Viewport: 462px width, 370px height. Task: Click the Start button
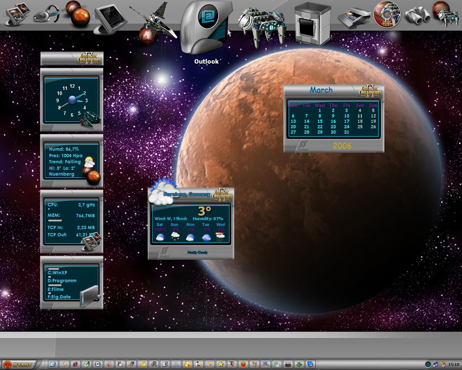pyautogui.click(x=19, y=364)
